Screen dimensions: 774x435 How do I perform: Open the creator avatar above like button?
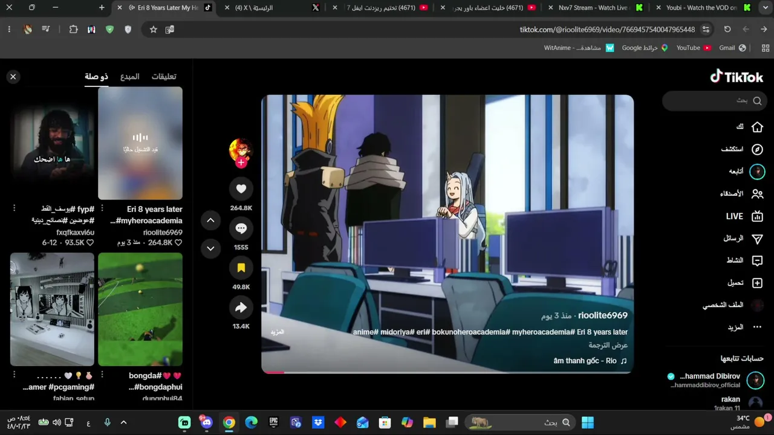pos(240,150)
